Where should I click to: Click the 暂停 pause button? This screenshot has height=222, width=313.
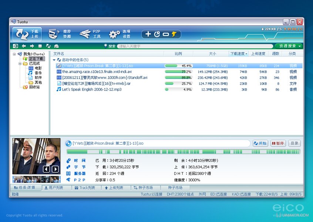[278, 143]
